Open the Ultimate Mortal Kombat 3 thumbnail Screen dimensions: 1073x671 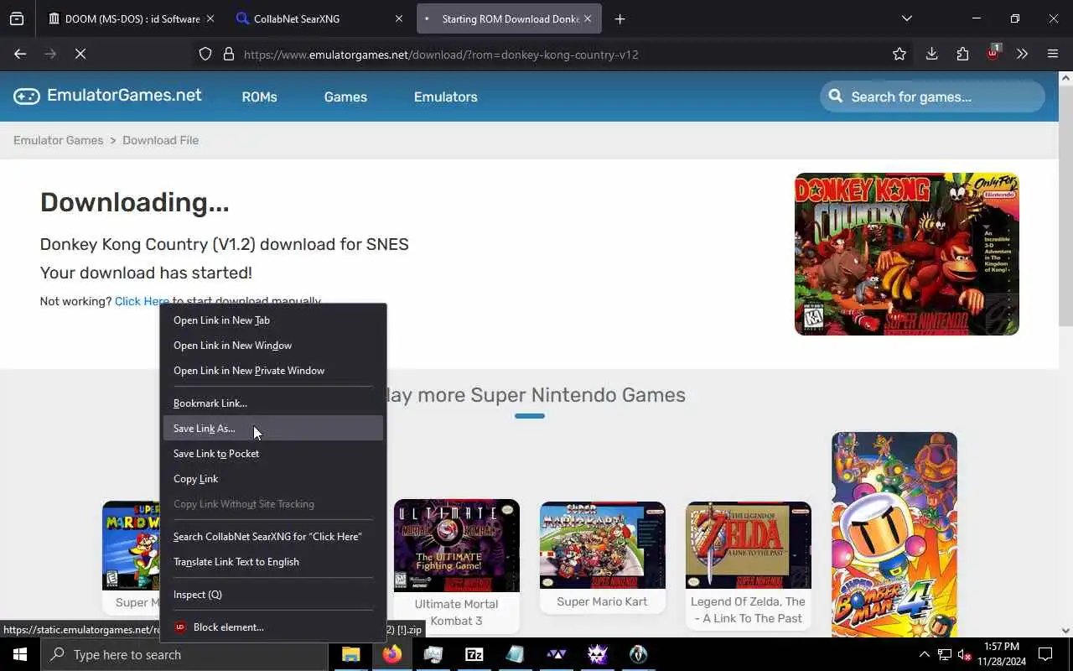(x=457, y=546)
